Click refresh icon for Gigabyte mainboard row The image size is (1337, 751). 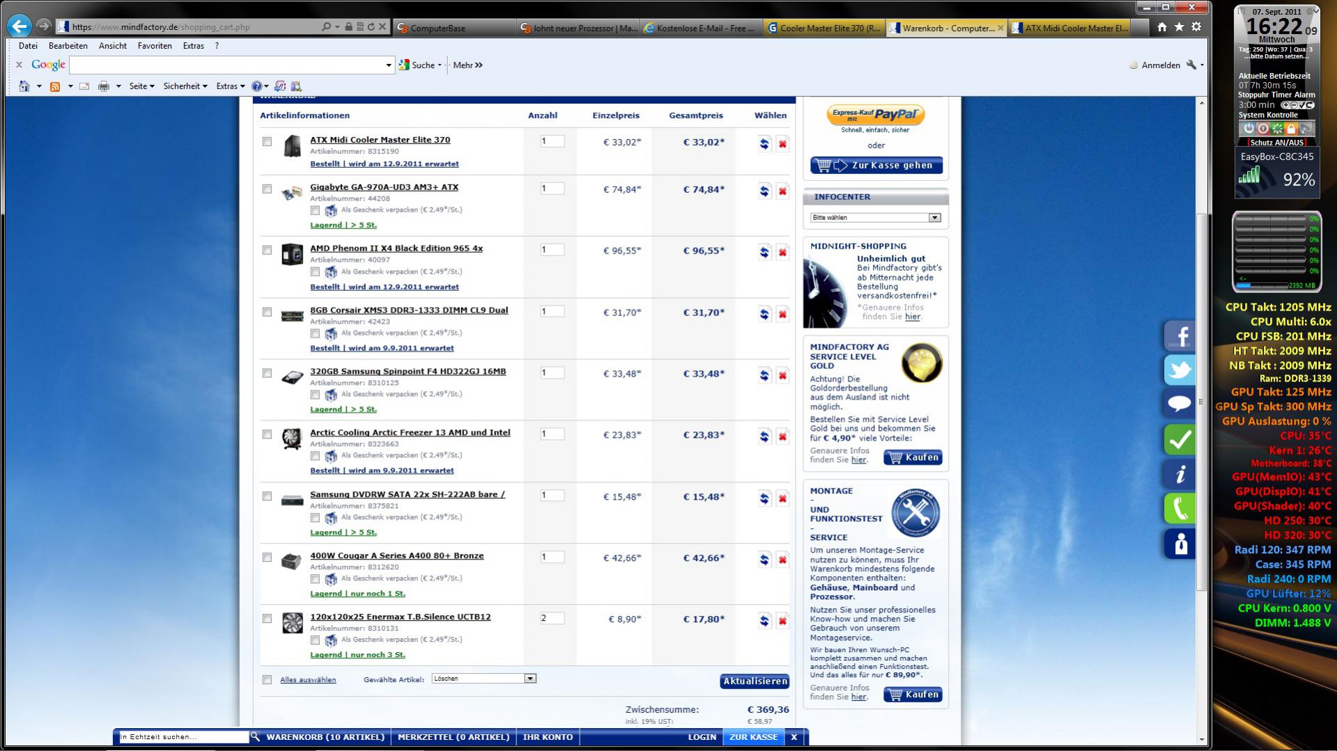(764, 191)
